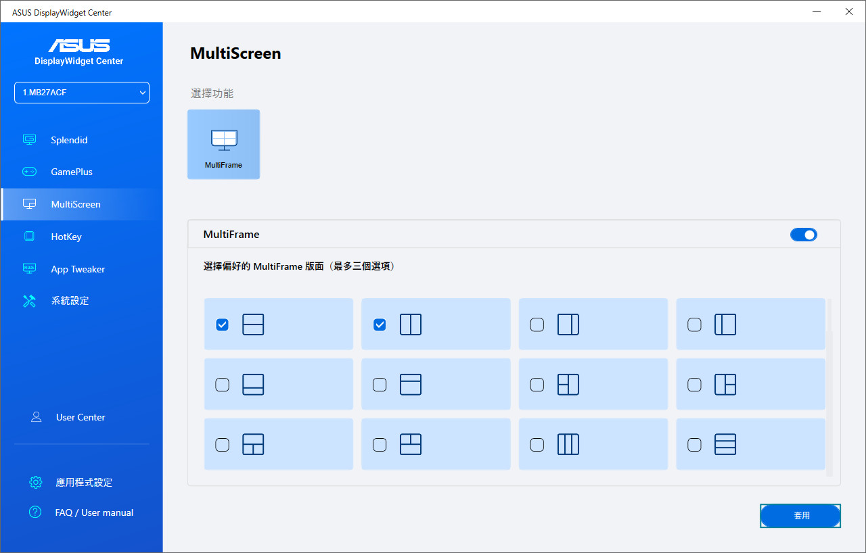Check the one-left two-right layout checkbox

694,385
